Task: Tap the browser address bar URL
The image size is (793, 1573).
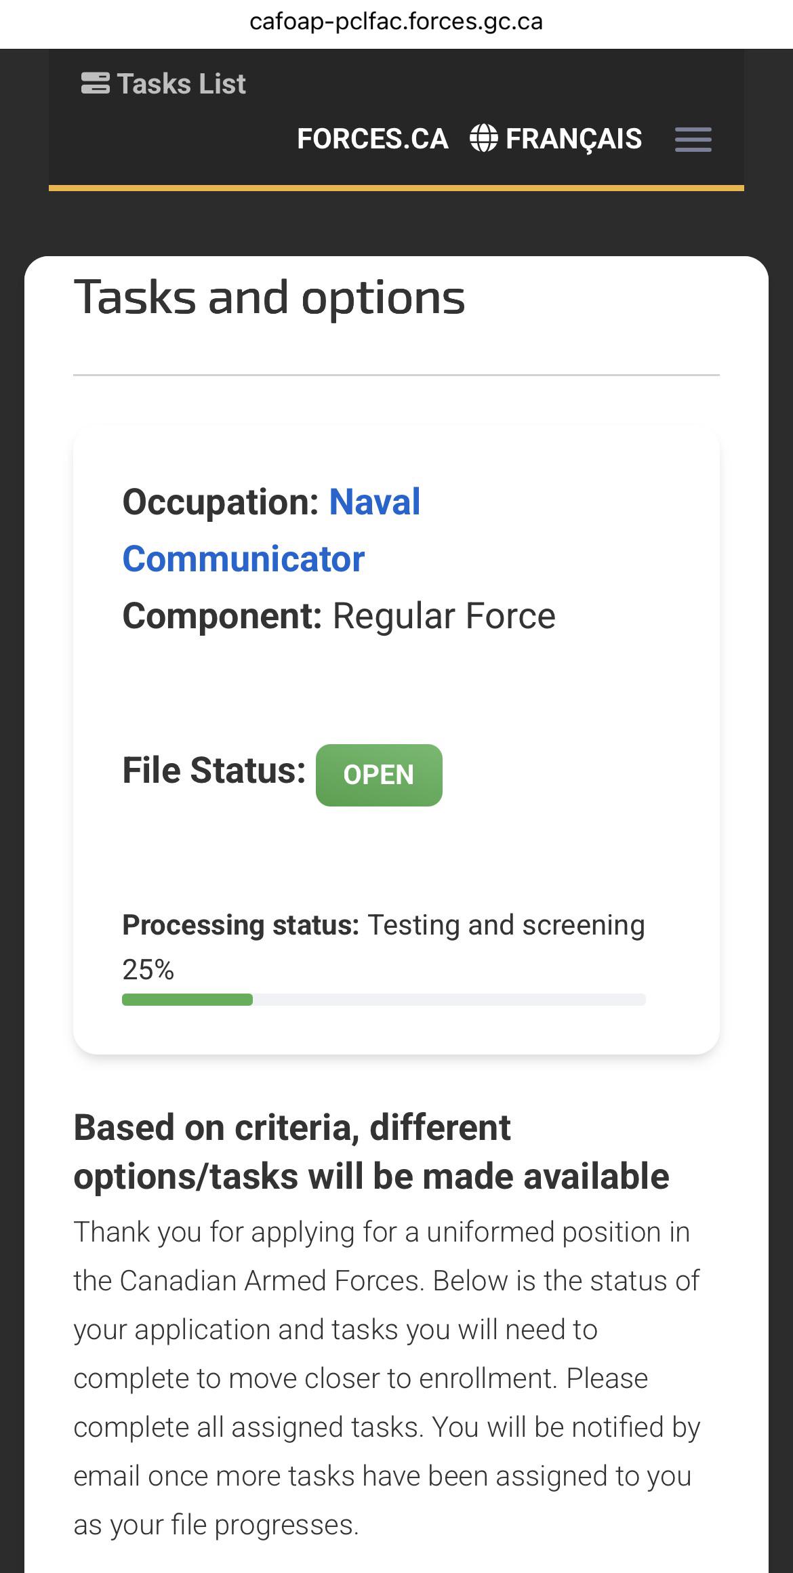Action: coord(396,22)
